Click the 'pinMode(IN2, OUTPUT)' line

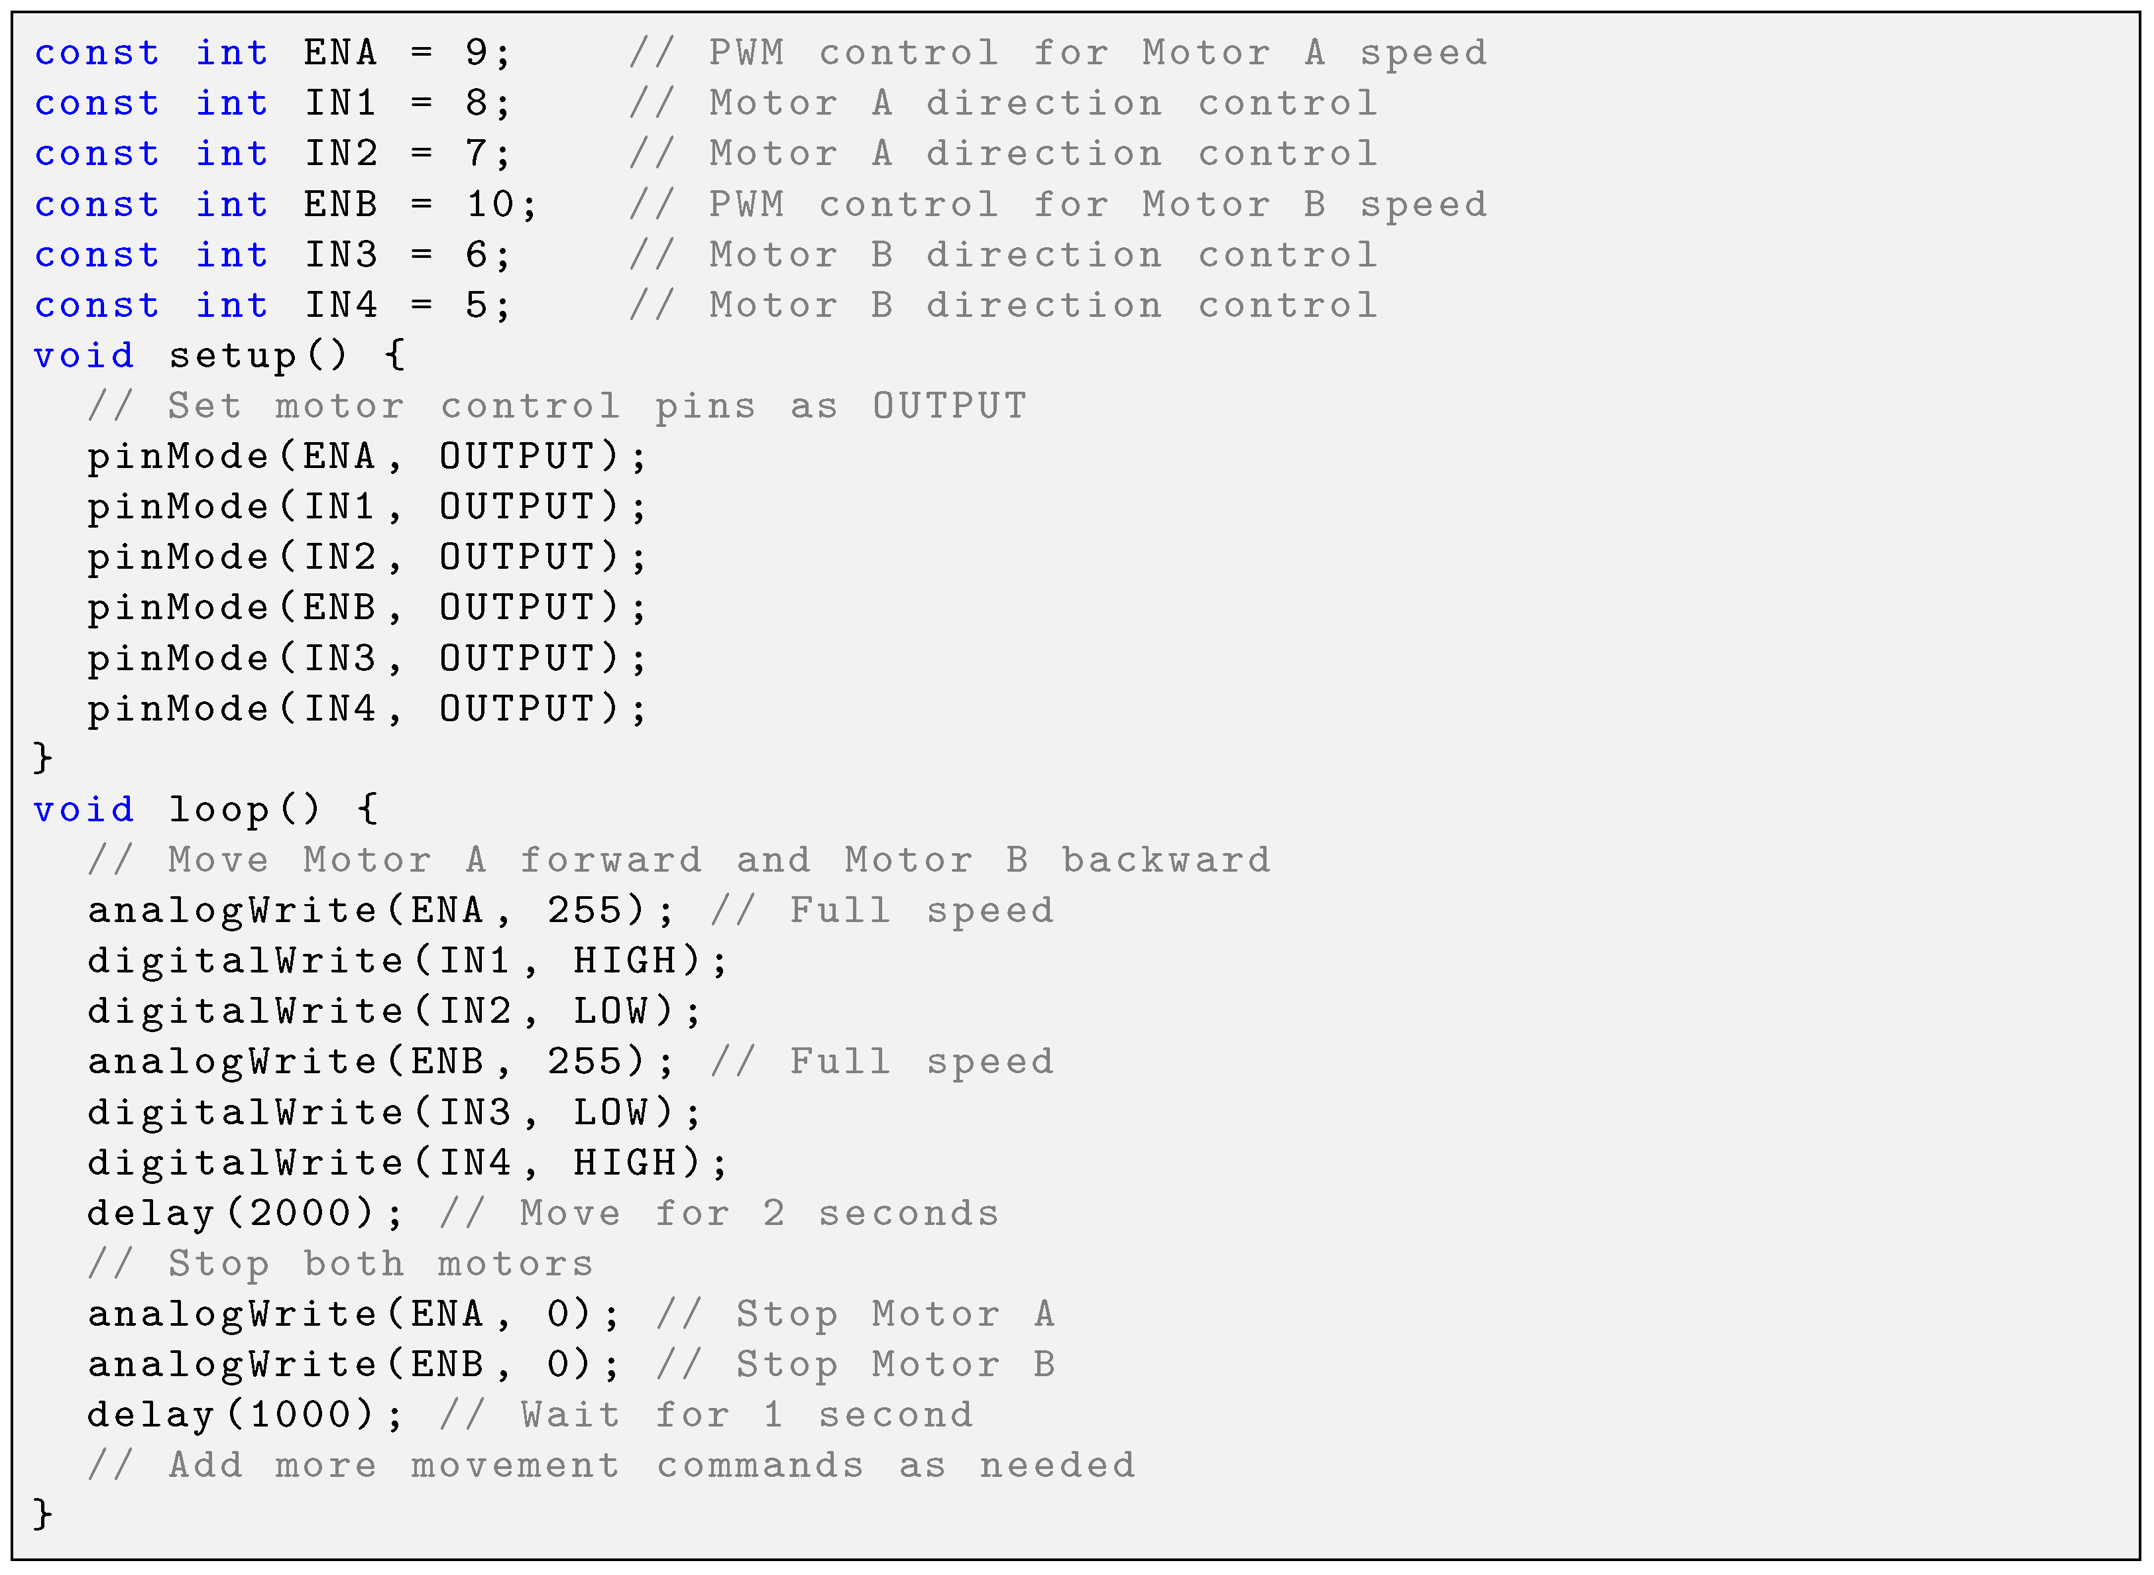coord(367,557)
